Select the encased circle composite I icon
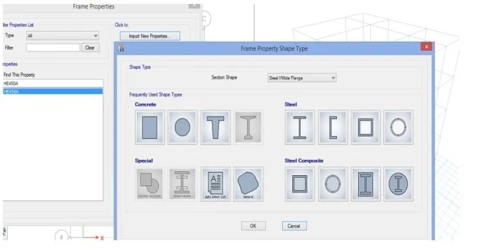484x248 pixels. [x=398, y=184]
